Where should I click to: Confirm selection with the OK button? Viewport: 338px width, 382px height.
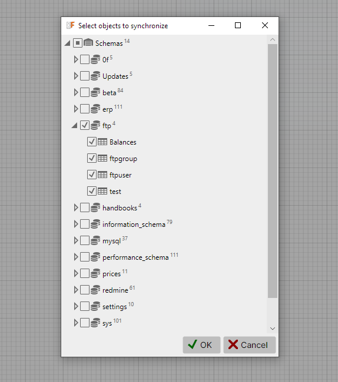(x=201, y=345)
